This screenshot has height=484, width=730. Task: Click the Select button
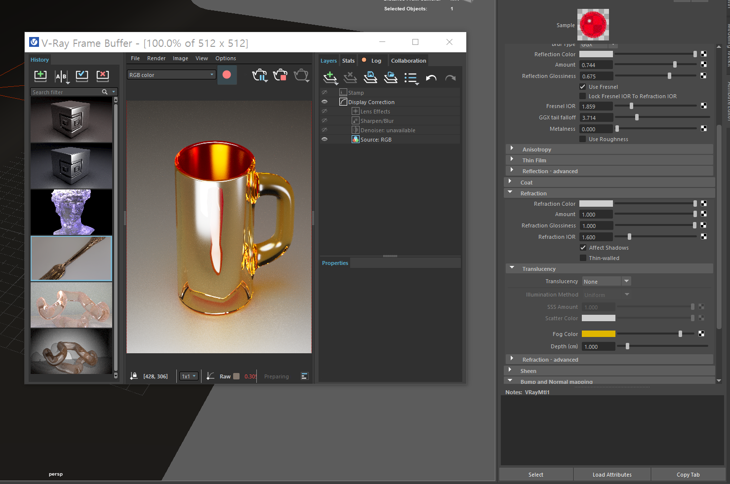(x=536, y=475)
